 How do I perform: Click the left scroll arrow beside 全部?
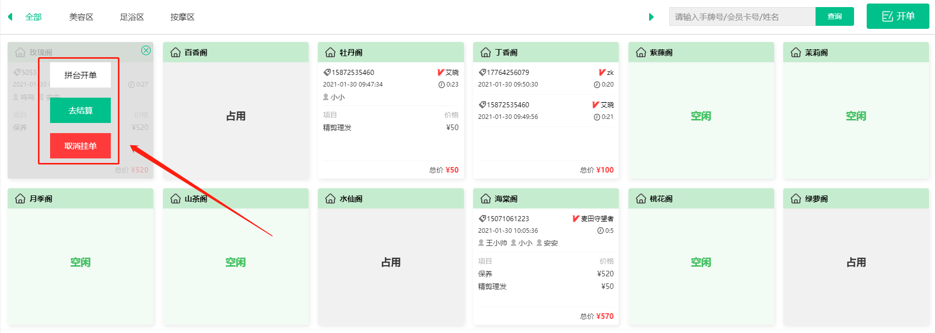(x=10, y=17)
